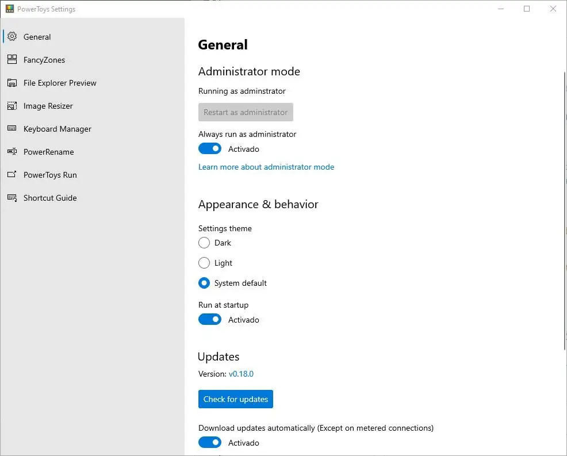Click the General gear icon in sidebar
Viewport: 567px width, 456px height.
(x=12, y=37)
